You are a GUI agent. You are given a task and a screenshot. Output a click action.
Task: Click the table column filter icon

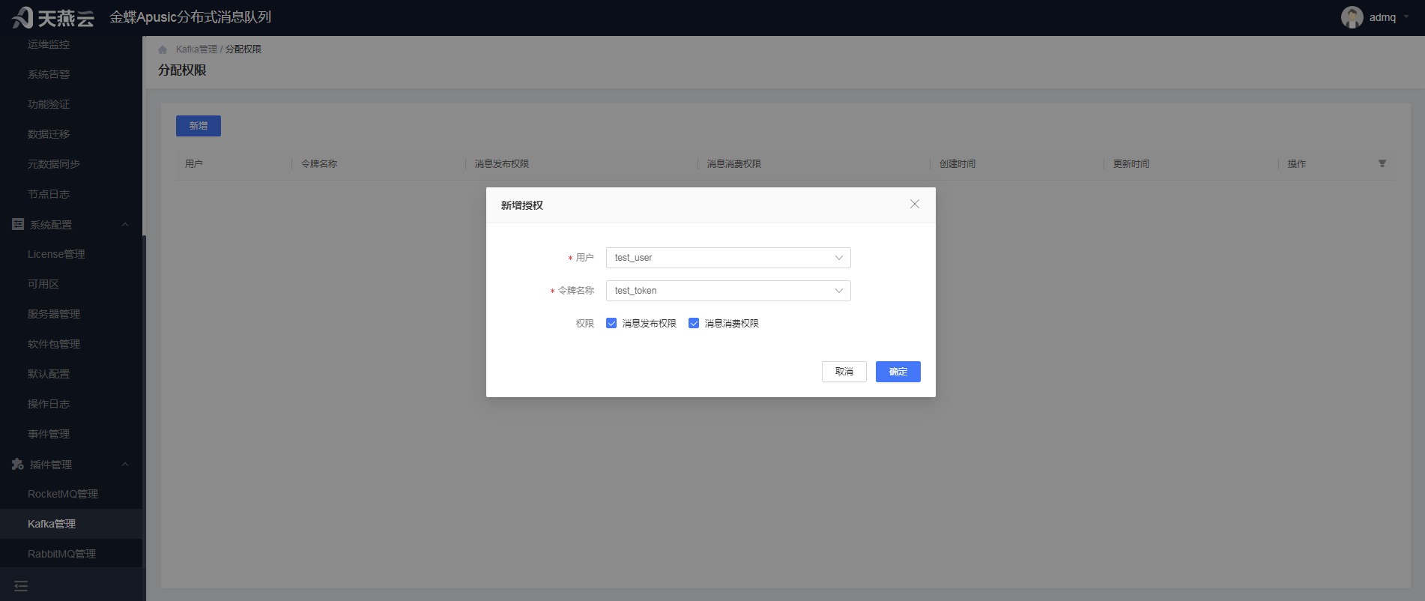(1382, 163)
